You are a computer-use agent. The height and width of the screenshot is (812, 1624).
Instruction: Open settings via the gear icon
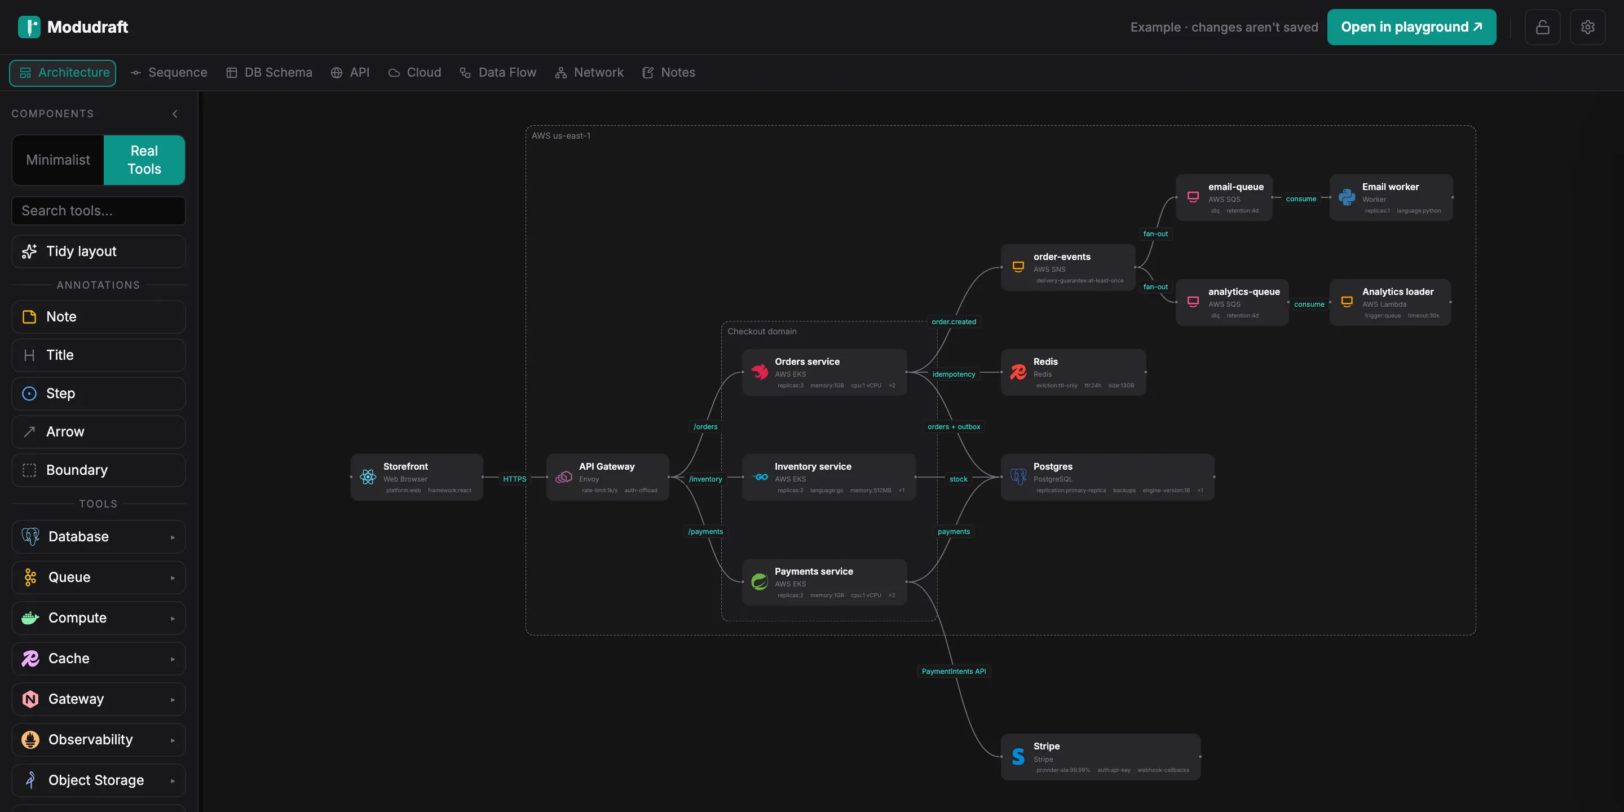(x=1587, y=27)
